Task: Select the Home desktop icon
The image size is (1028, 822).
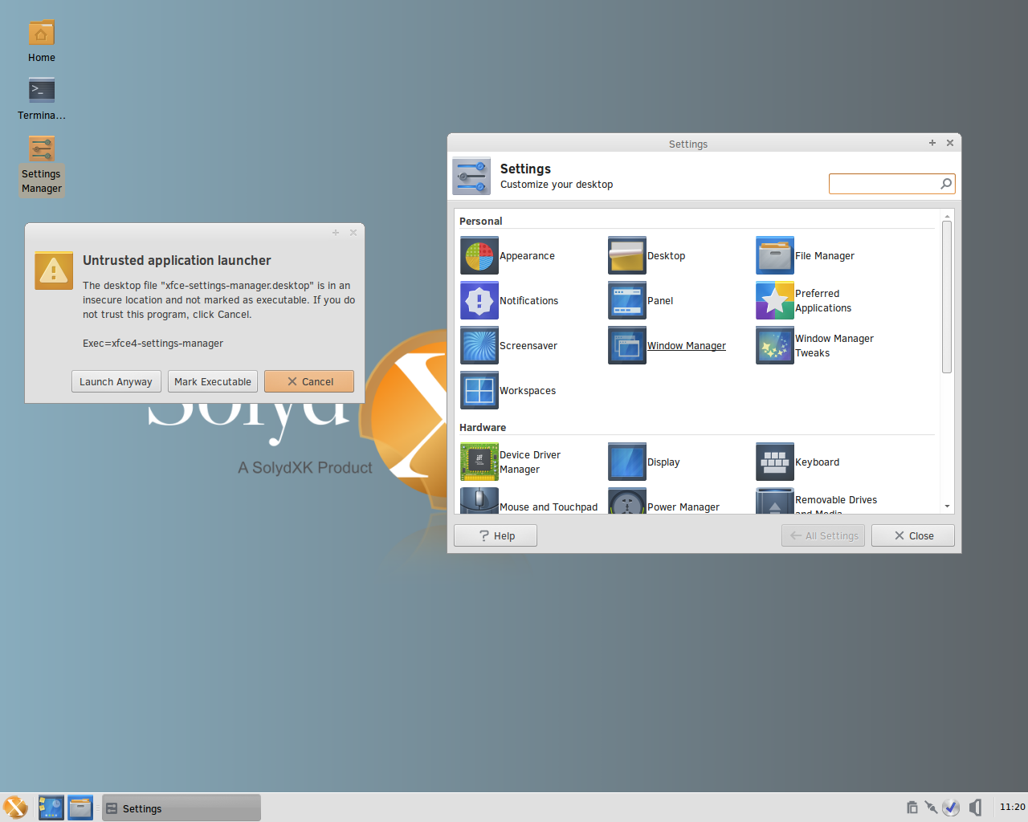Action: pyautogui.click(x=42, y=42)
